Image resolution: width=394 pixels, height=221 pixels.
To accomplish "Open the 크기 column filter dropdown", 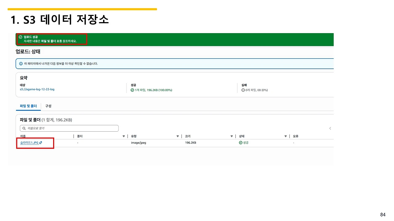I will click(x=231, y=136).
